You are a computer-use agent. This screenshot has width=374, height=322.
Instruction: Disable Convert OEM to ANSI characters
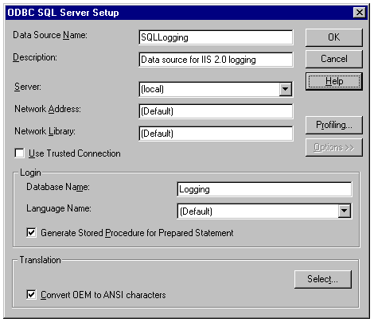click(31, 294)
